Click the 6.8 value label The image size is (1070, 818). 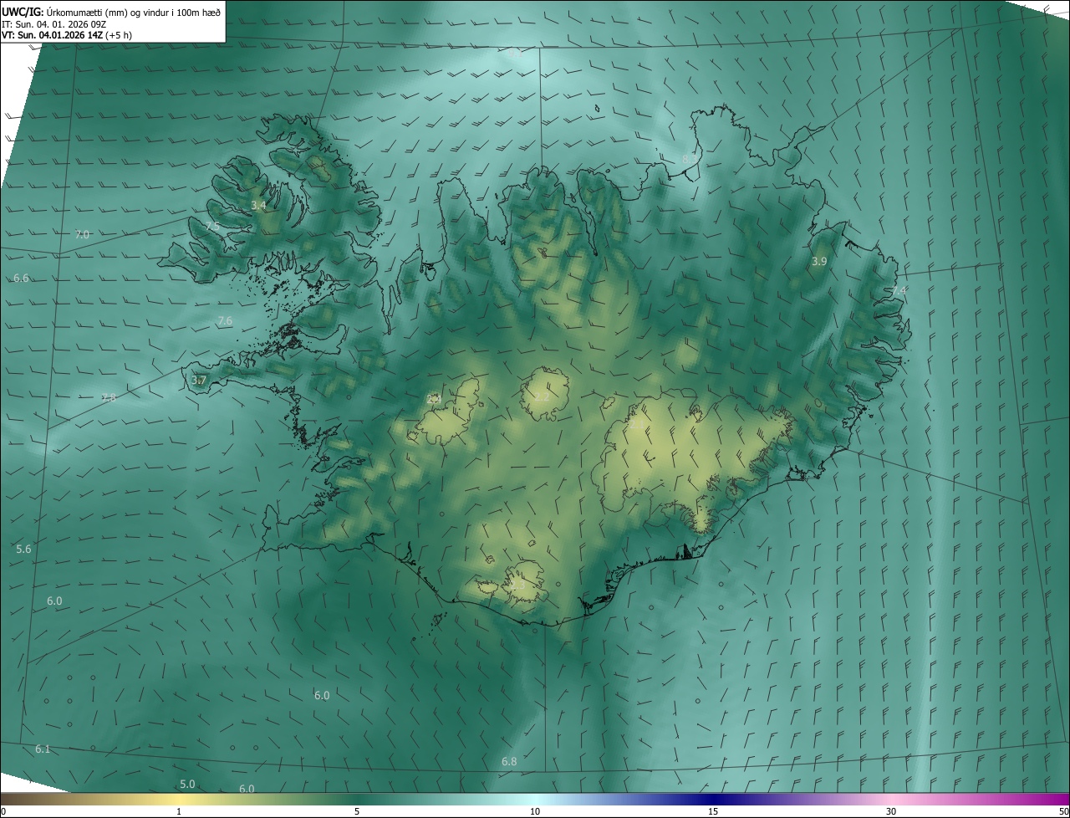509,762
